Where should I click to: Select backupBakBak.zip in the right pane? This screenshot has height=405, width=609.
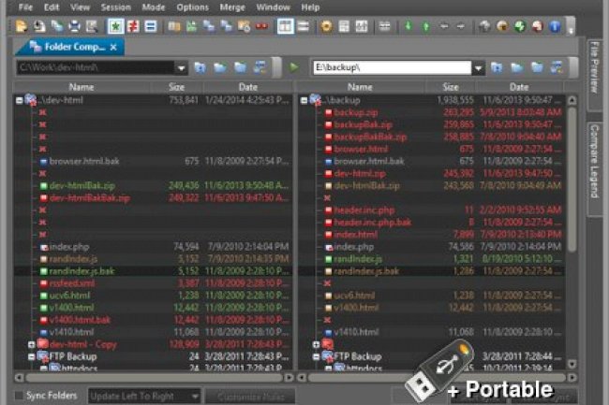tap(370, 137)
